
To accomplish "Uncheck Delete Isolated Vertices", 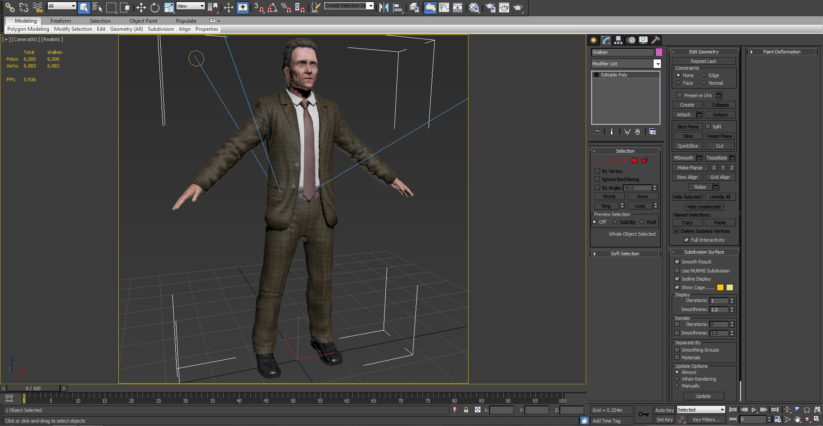I will (676, 231).
